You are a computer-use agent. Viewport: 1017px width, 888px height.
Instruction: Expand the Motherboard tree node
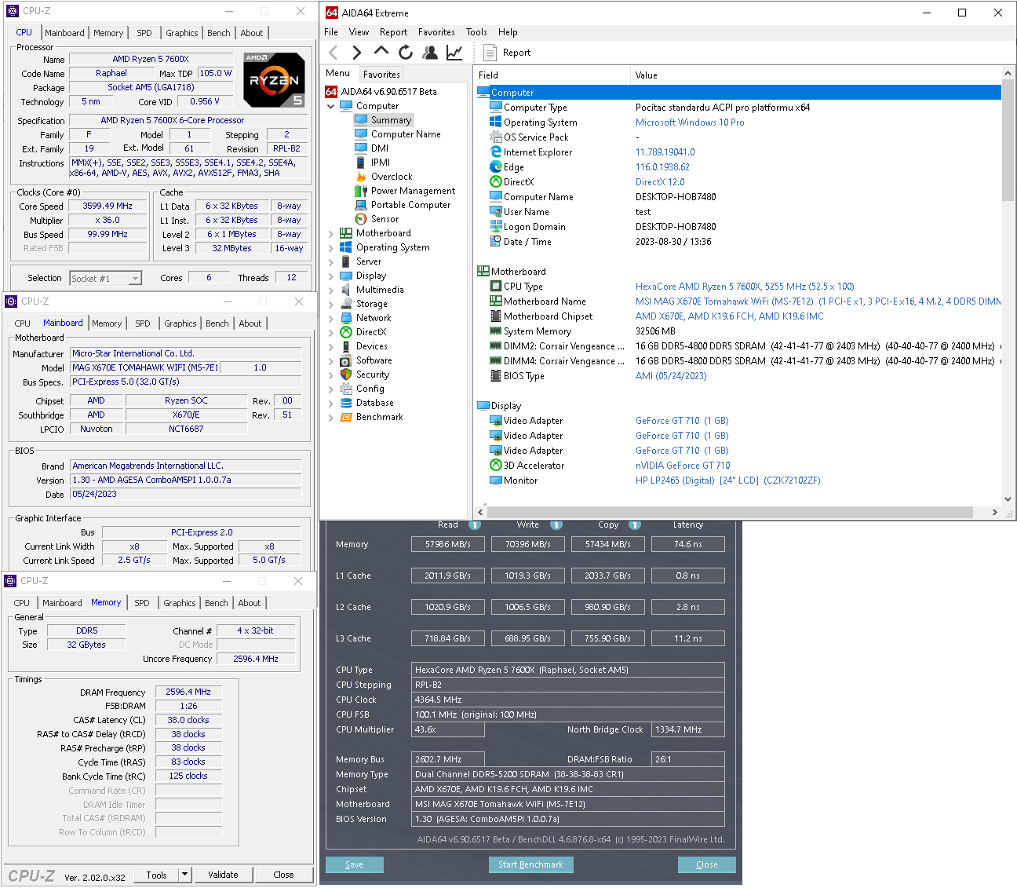click(331, 233)
